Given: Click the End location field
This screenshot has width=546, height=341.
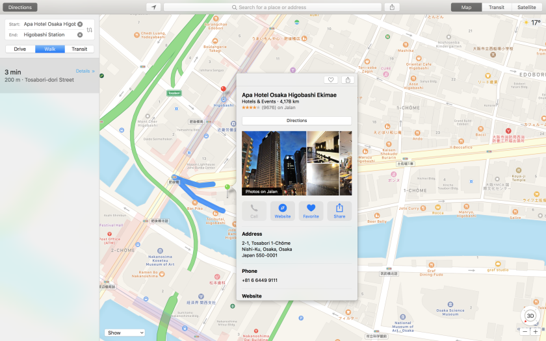Looking at the screenshot, I should (x=49, y=35).
